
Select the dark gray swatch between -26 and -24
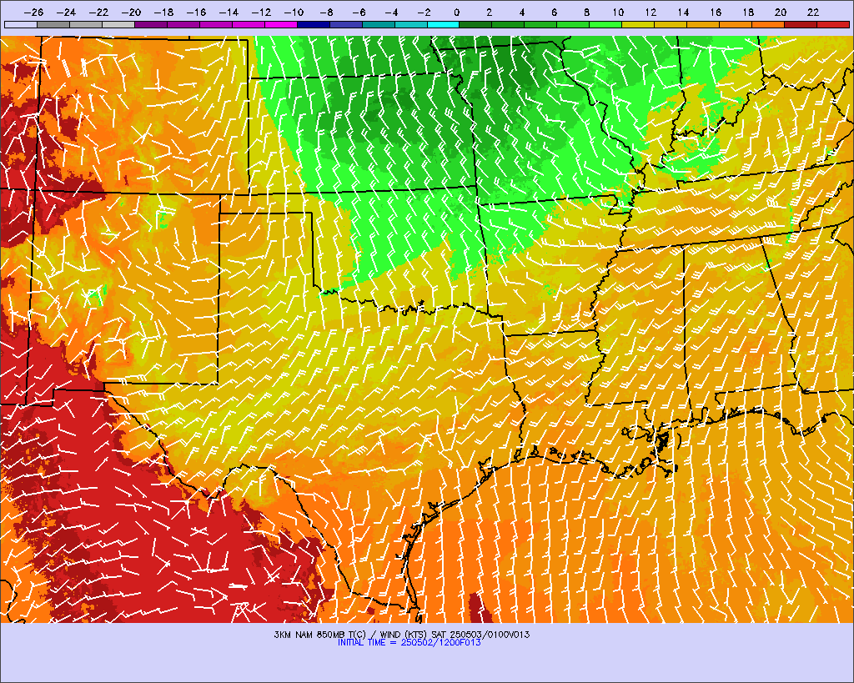(x=53, y=24)
